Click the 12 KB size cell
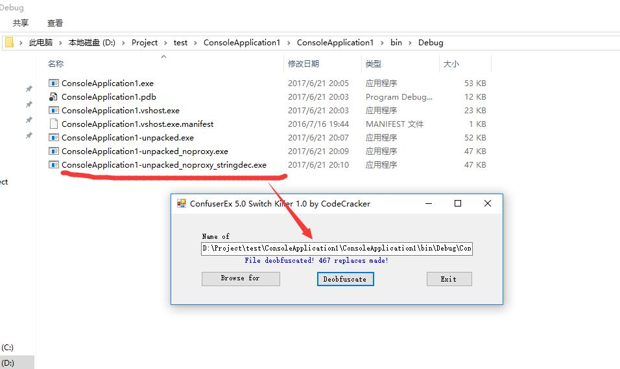This screenshot has height=369, width=620. pos(475,96)
